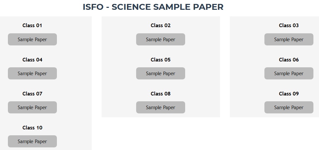Select the Class 06 label

pyautogui.click(x=289, y=60)
